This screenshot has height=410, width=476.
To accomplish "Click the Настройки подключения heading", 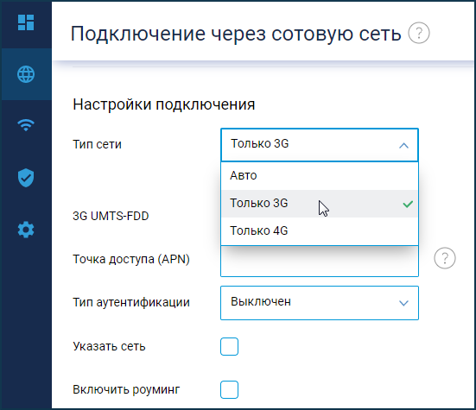I will point(164,104).
